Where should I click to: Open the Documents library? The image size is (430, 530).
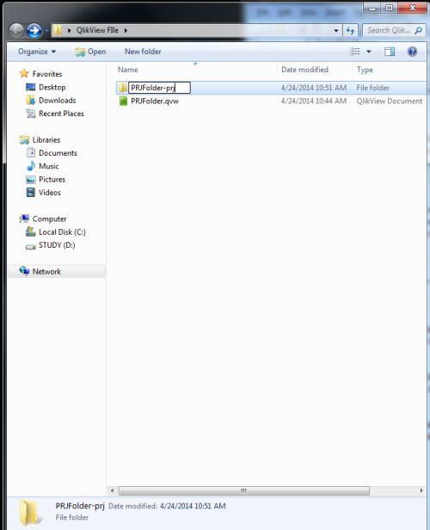pos(58,153)
